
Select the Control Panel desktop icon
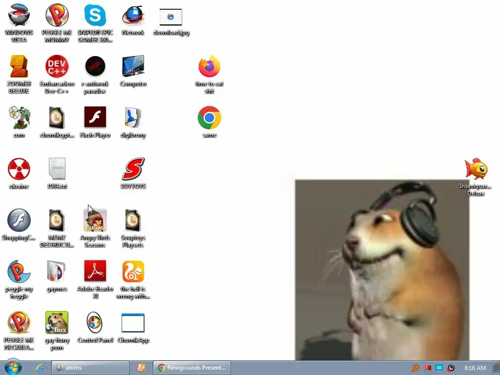pyautogui.click(x=94, y=323)
